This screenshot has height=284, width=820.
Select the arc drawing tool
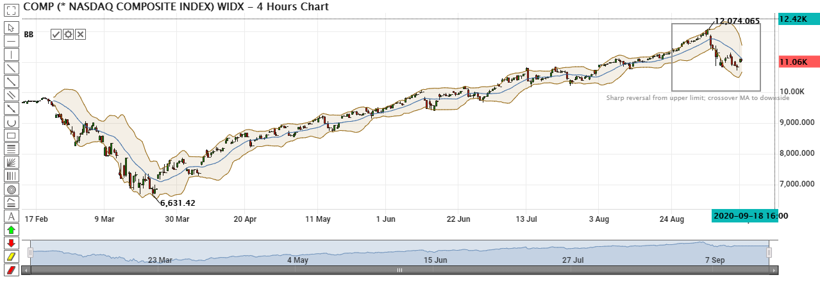coord(11,122)
